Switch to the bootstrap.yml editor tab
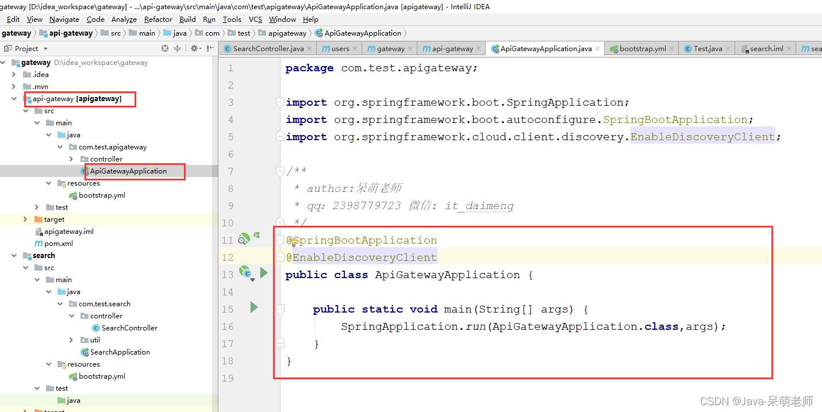Viewport: 822px width, 412px height. 642,49
